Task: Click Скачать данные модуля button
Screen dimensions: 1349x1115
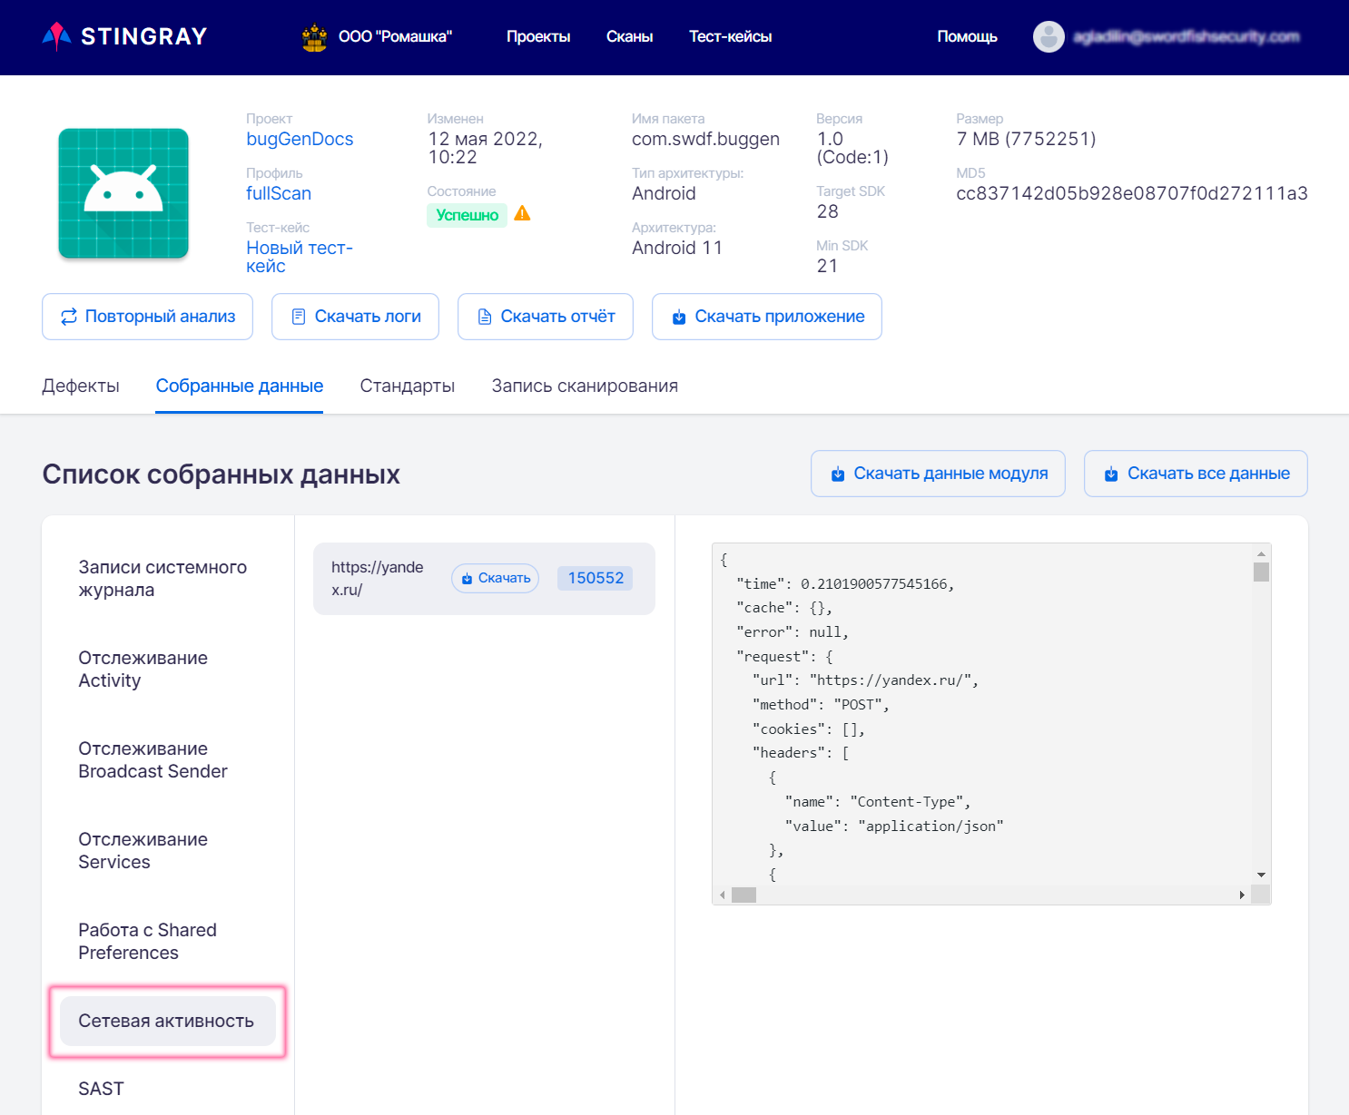Action: pos(938,474)
